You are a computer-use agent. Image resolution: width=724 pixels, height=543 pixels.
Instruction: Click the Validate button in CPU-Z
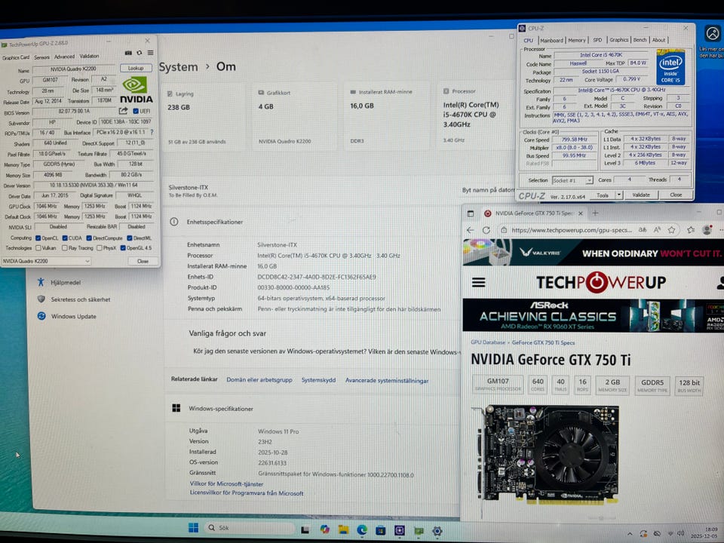(640, 195)
